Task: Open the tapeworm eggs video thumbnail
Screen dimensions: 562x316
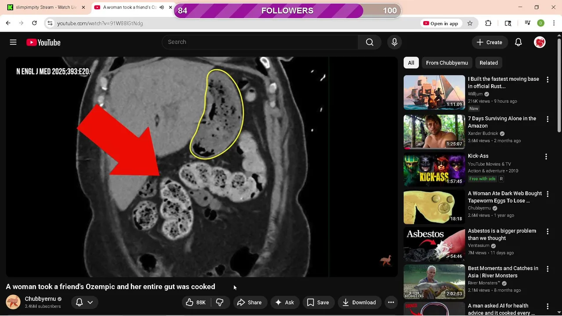Action: tap(434, 207)
